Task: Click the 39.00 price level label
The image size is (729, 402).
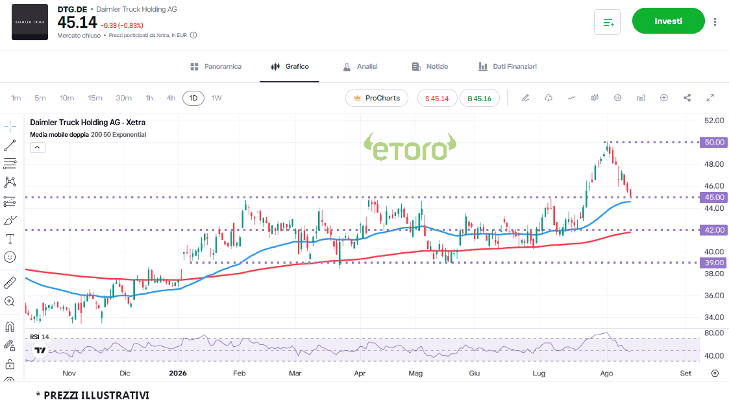Action: click(x=714, y=263)
